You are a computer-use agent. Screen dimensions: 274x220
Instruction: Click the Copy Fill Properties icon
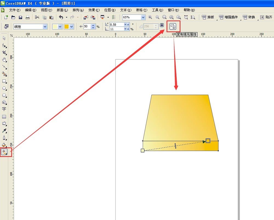[173, 27]
